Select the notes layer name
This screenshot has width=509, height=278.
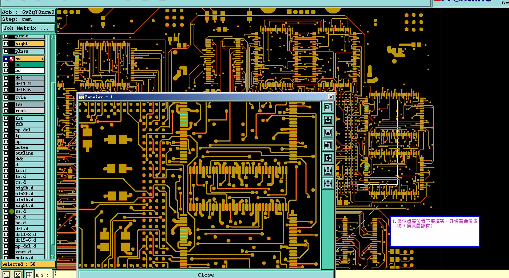(30, 147)
